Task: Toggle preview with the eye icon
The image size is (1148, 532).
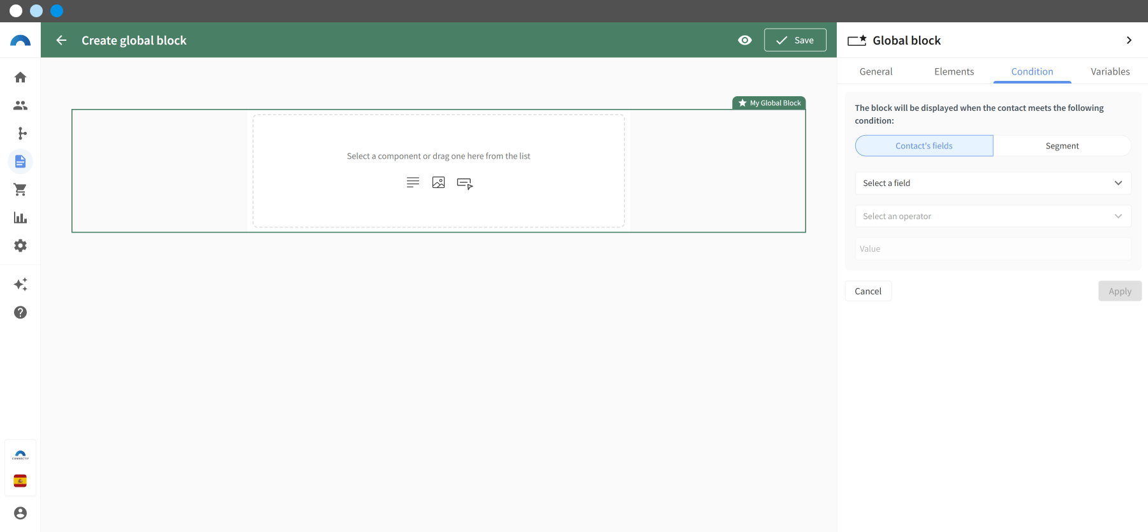Action: pyautogui.click(x=745, y=40)
